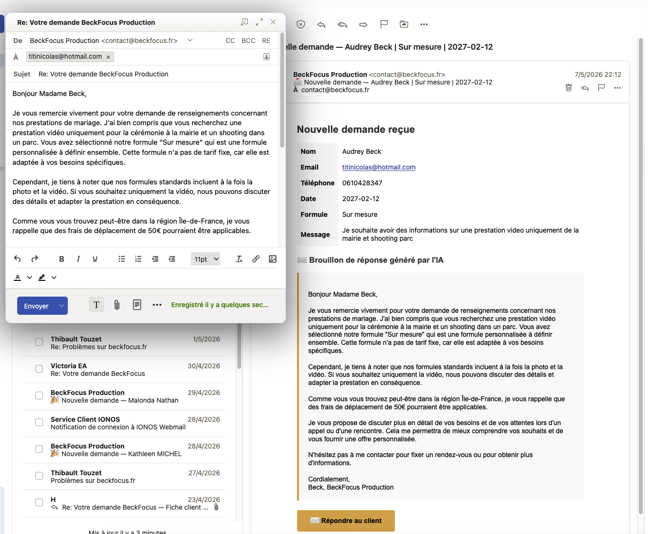
Task: Apply the highlight color marker button
Action: pyautogui.click(x=42, y=278)
